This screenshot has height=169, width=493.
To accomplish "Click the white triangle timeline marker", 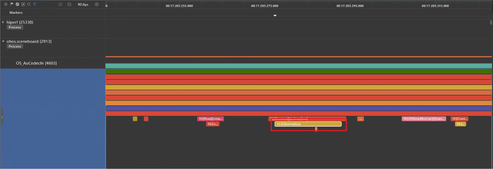I will 275,16.
